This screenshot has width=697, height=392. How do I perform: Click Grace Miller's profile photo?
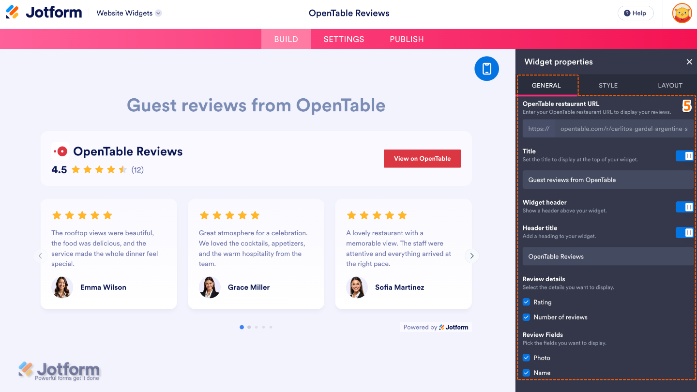[210, 287]
